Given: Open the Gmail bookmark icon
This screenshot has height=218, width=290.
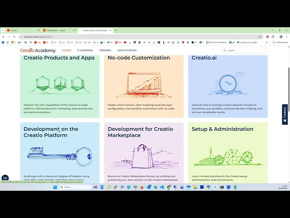Looking at the screenshot, I should (x=144, y=42).
